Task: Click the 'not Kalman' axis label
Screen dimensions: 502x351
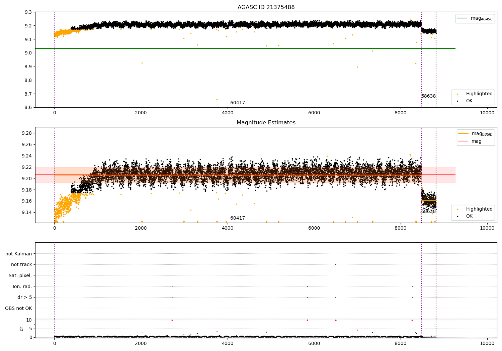Action: coord(19,254)
